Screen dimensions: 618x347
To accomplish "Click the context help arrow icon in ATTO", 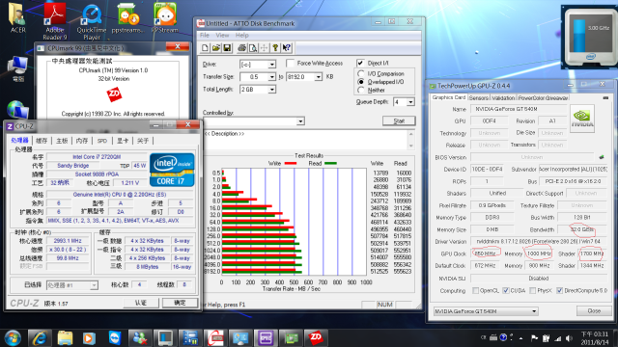I will (x=287, y=48).
